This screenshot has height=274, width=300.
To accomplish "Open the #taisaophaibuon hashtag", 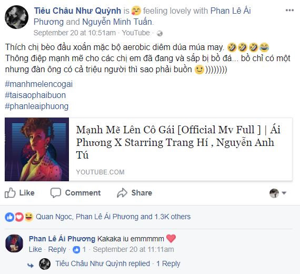I will tap(35, 95).
